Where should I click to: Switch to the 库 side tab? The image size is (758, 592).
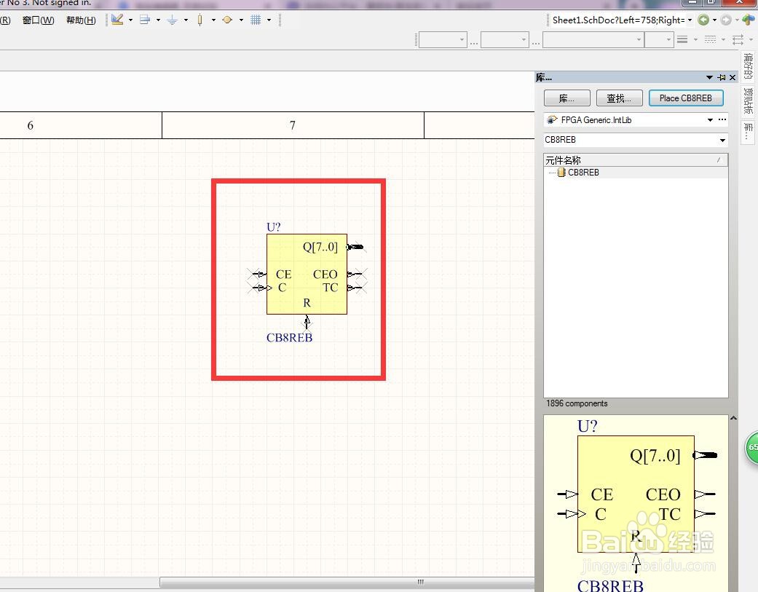748,131
